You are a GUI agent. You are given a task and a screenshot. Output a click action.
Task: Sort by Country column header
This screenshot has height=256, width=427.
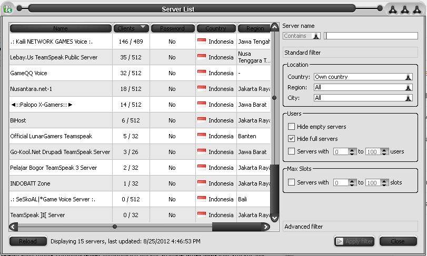[216, 28]
